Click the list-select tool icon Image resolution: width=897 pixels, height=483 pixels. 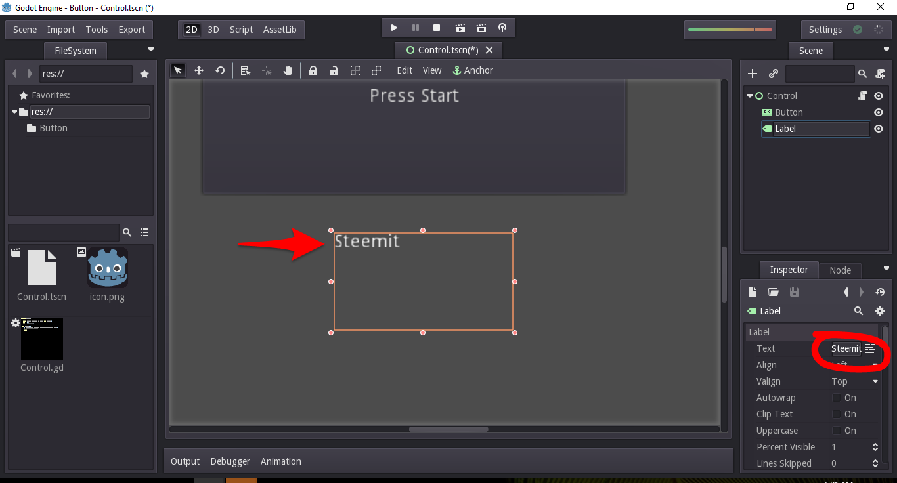click(246, 70)
